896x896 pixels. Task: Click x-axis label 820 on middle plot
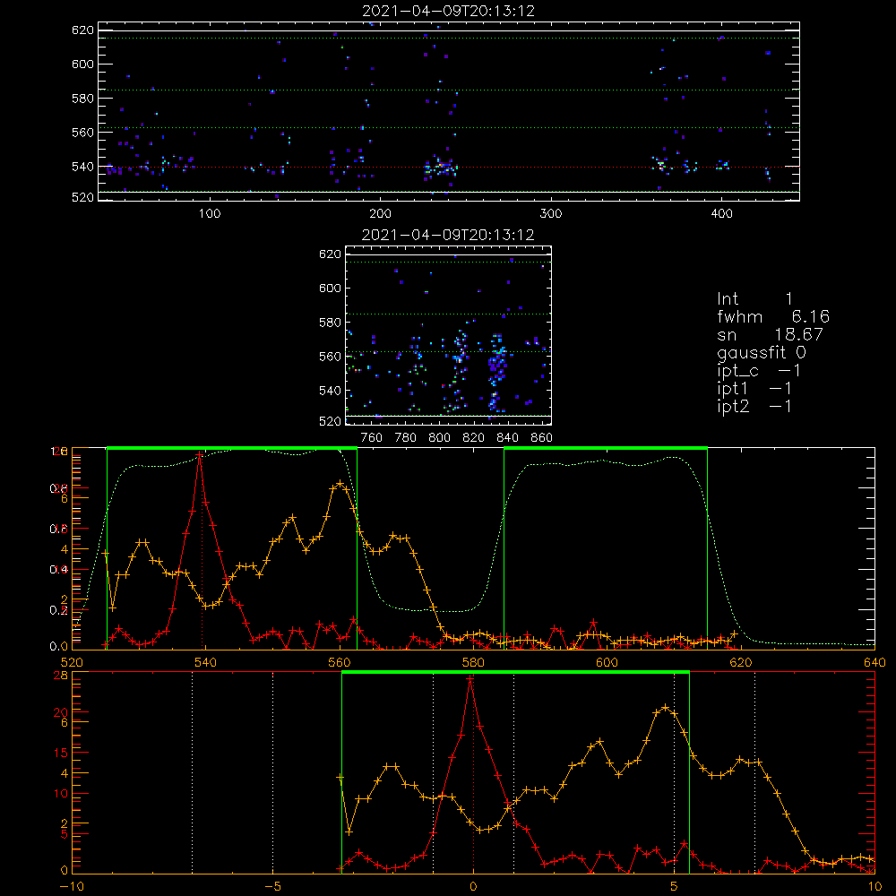(x=474, y=438)
